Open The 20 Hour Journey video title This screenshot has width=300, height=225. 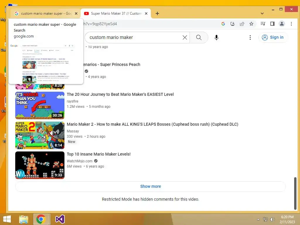coord(120,94)
